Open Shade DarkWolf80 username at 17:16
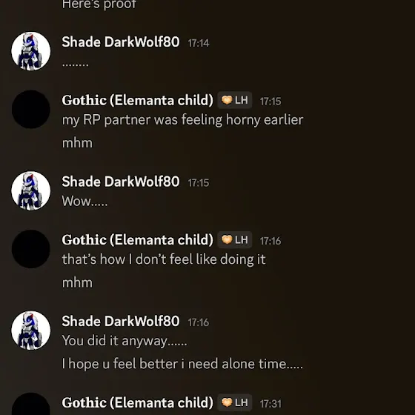The image size is (415, 415). 121,321
